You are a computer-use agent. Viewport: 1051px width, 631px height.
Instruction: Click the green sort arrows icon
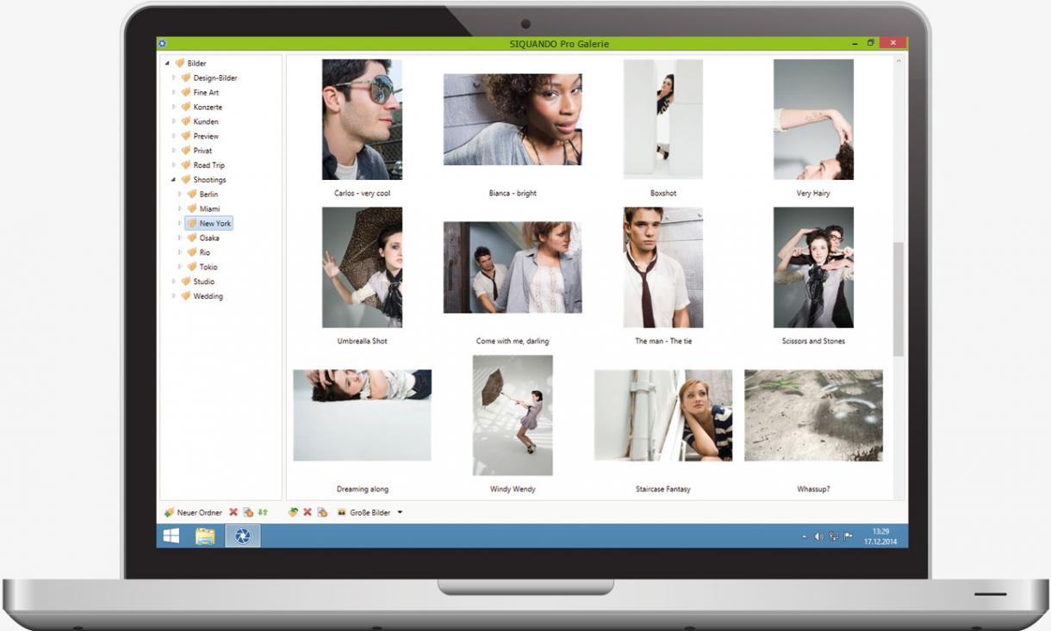[261, 512]
